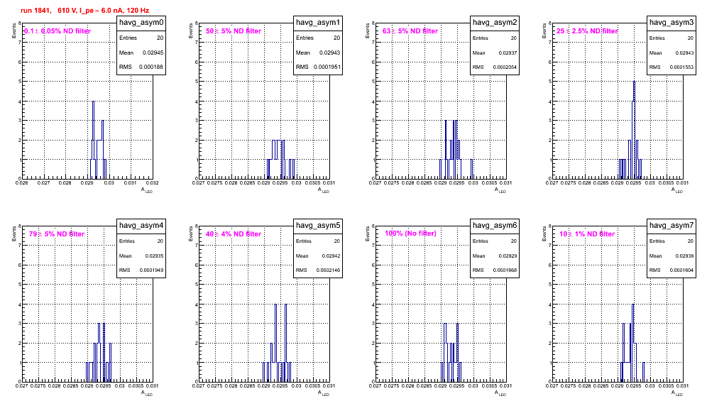Click the '79± 5% ND filter' label
The width and height of the screenshot is (707, 406).
point(57,234)
